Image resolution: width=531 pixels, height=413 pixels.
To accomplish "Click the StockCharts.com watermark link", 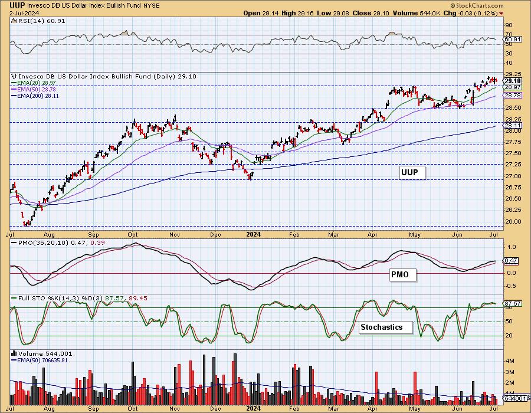I will [477, 5].
